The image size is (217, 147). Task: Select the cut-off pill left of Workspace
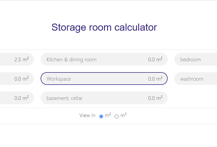17,79
